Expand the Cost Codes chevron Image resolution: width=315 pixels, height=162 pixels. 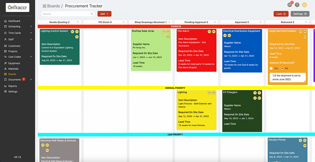click(31, 57)
